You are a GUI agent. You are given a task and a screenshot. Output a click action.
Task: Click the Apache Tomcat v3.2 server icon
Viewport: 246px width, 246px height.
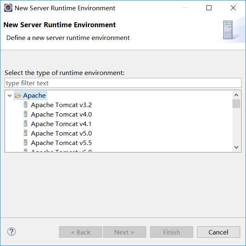point(26,105)
